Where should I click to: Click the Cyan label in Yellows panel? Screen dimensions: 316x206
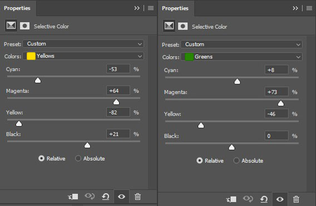13,69
